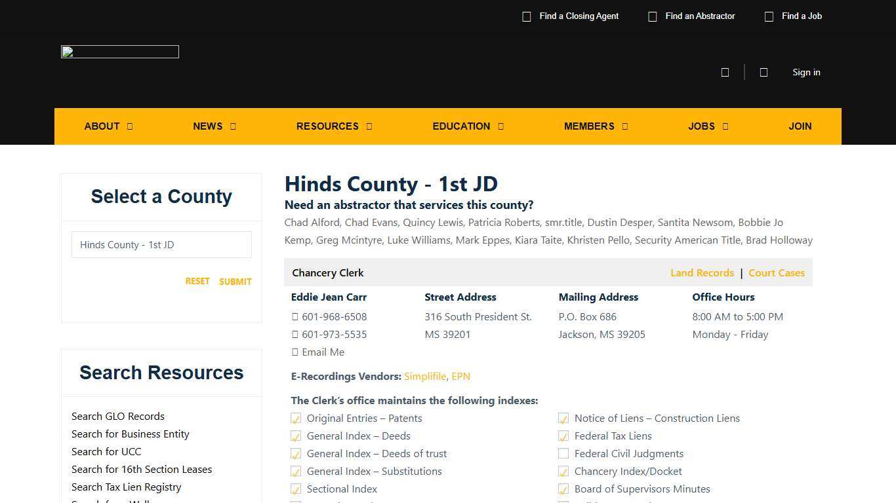Screen dimensions: 896x503
Task: Open the search icon near Sign in
Action: [725, 72]
